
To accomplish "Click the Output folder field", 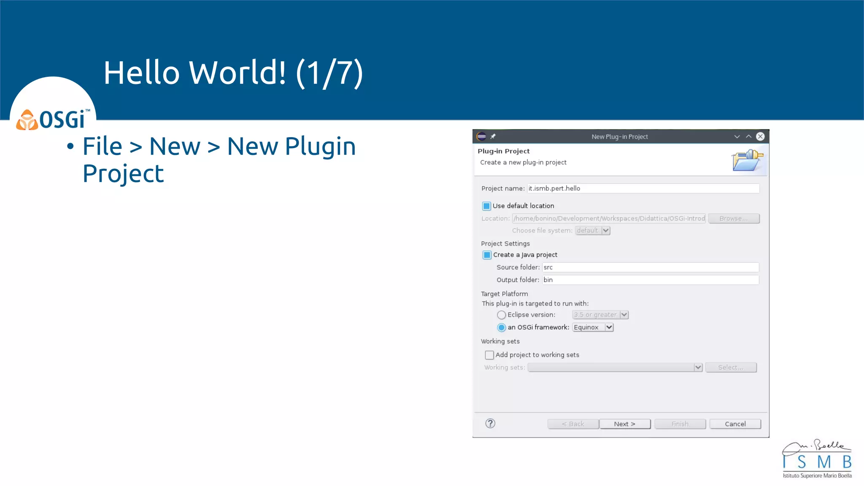I will coord(651,280).
